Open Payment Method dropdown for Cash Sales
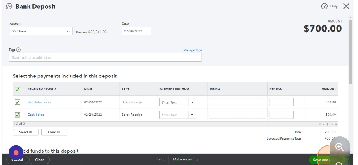 pos(192,115)
